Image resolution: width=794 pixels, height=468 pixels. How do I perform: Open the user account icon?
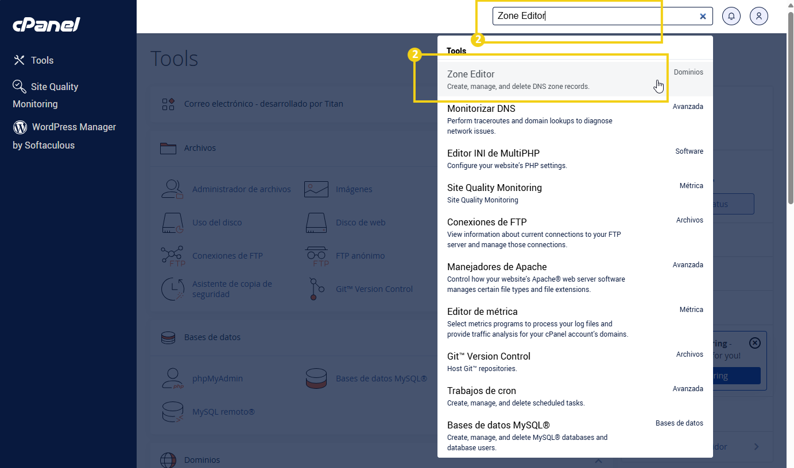click(758, 16)
